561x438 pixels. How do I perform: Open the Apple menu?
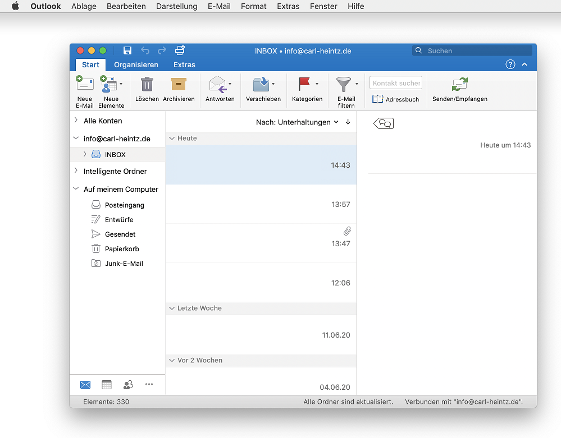coord(15,6)
